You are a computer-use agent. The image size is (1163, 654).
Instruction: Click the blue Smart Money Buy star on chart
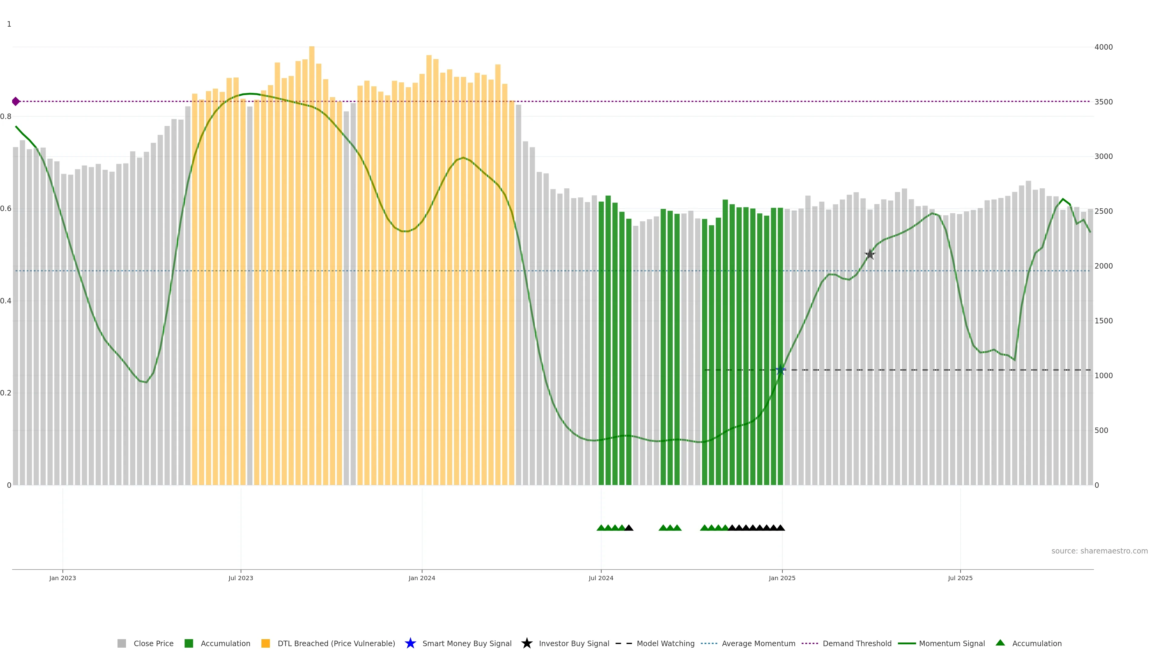coord(780,370)
